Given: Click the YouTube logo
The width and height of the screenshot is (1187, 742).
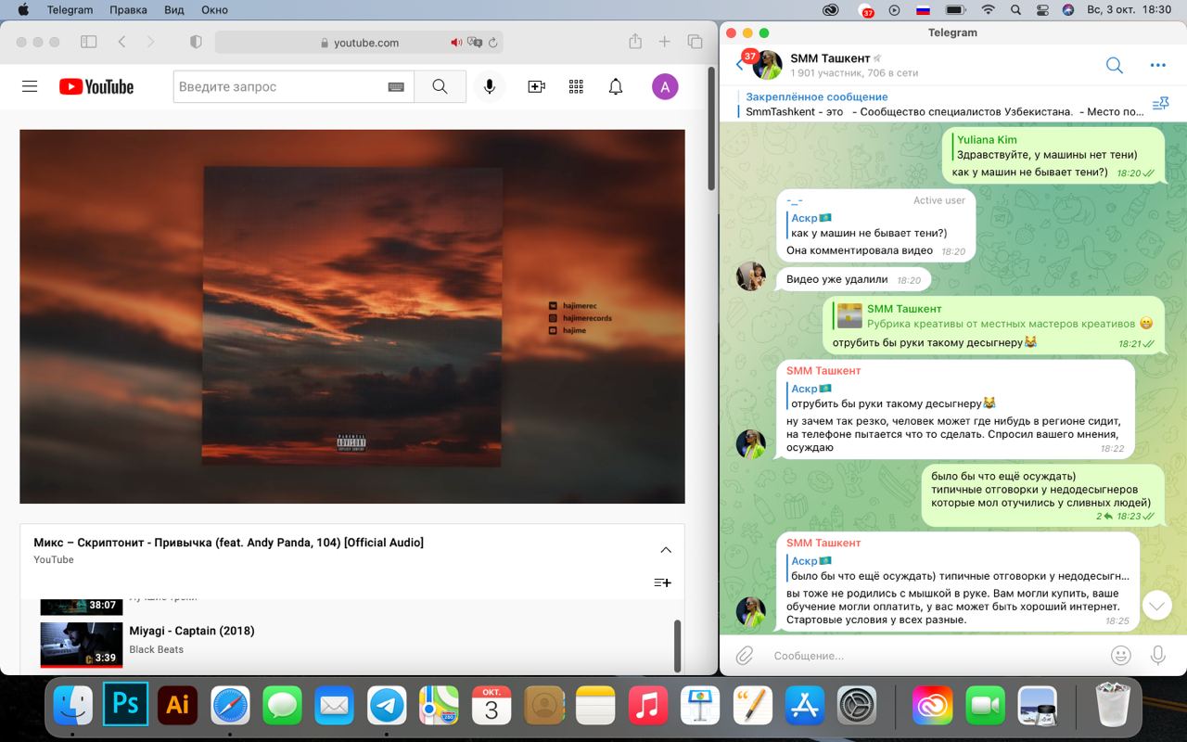Looking at the screenshot, I should (x=96, y=86).
